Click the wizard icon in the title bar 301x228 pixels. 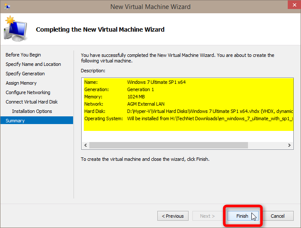click(x=7, y=6)
